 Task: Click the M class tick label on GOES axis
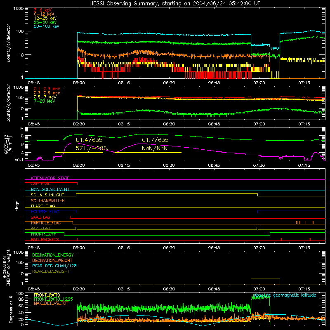click(x=22, y=129)
